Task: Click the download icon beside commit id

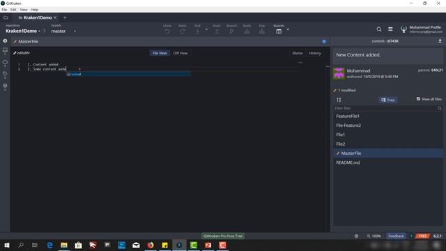Action: [440, 41]
